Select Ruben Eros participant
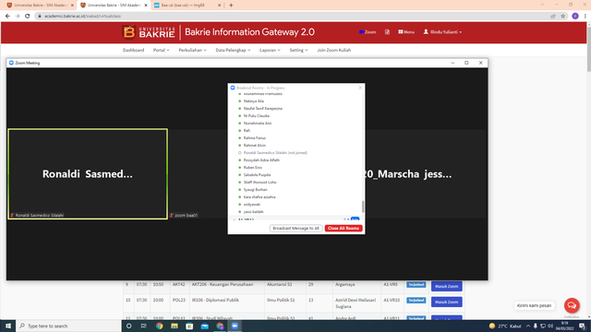This screenshot has width=591, height=332. tap(252, 168)
